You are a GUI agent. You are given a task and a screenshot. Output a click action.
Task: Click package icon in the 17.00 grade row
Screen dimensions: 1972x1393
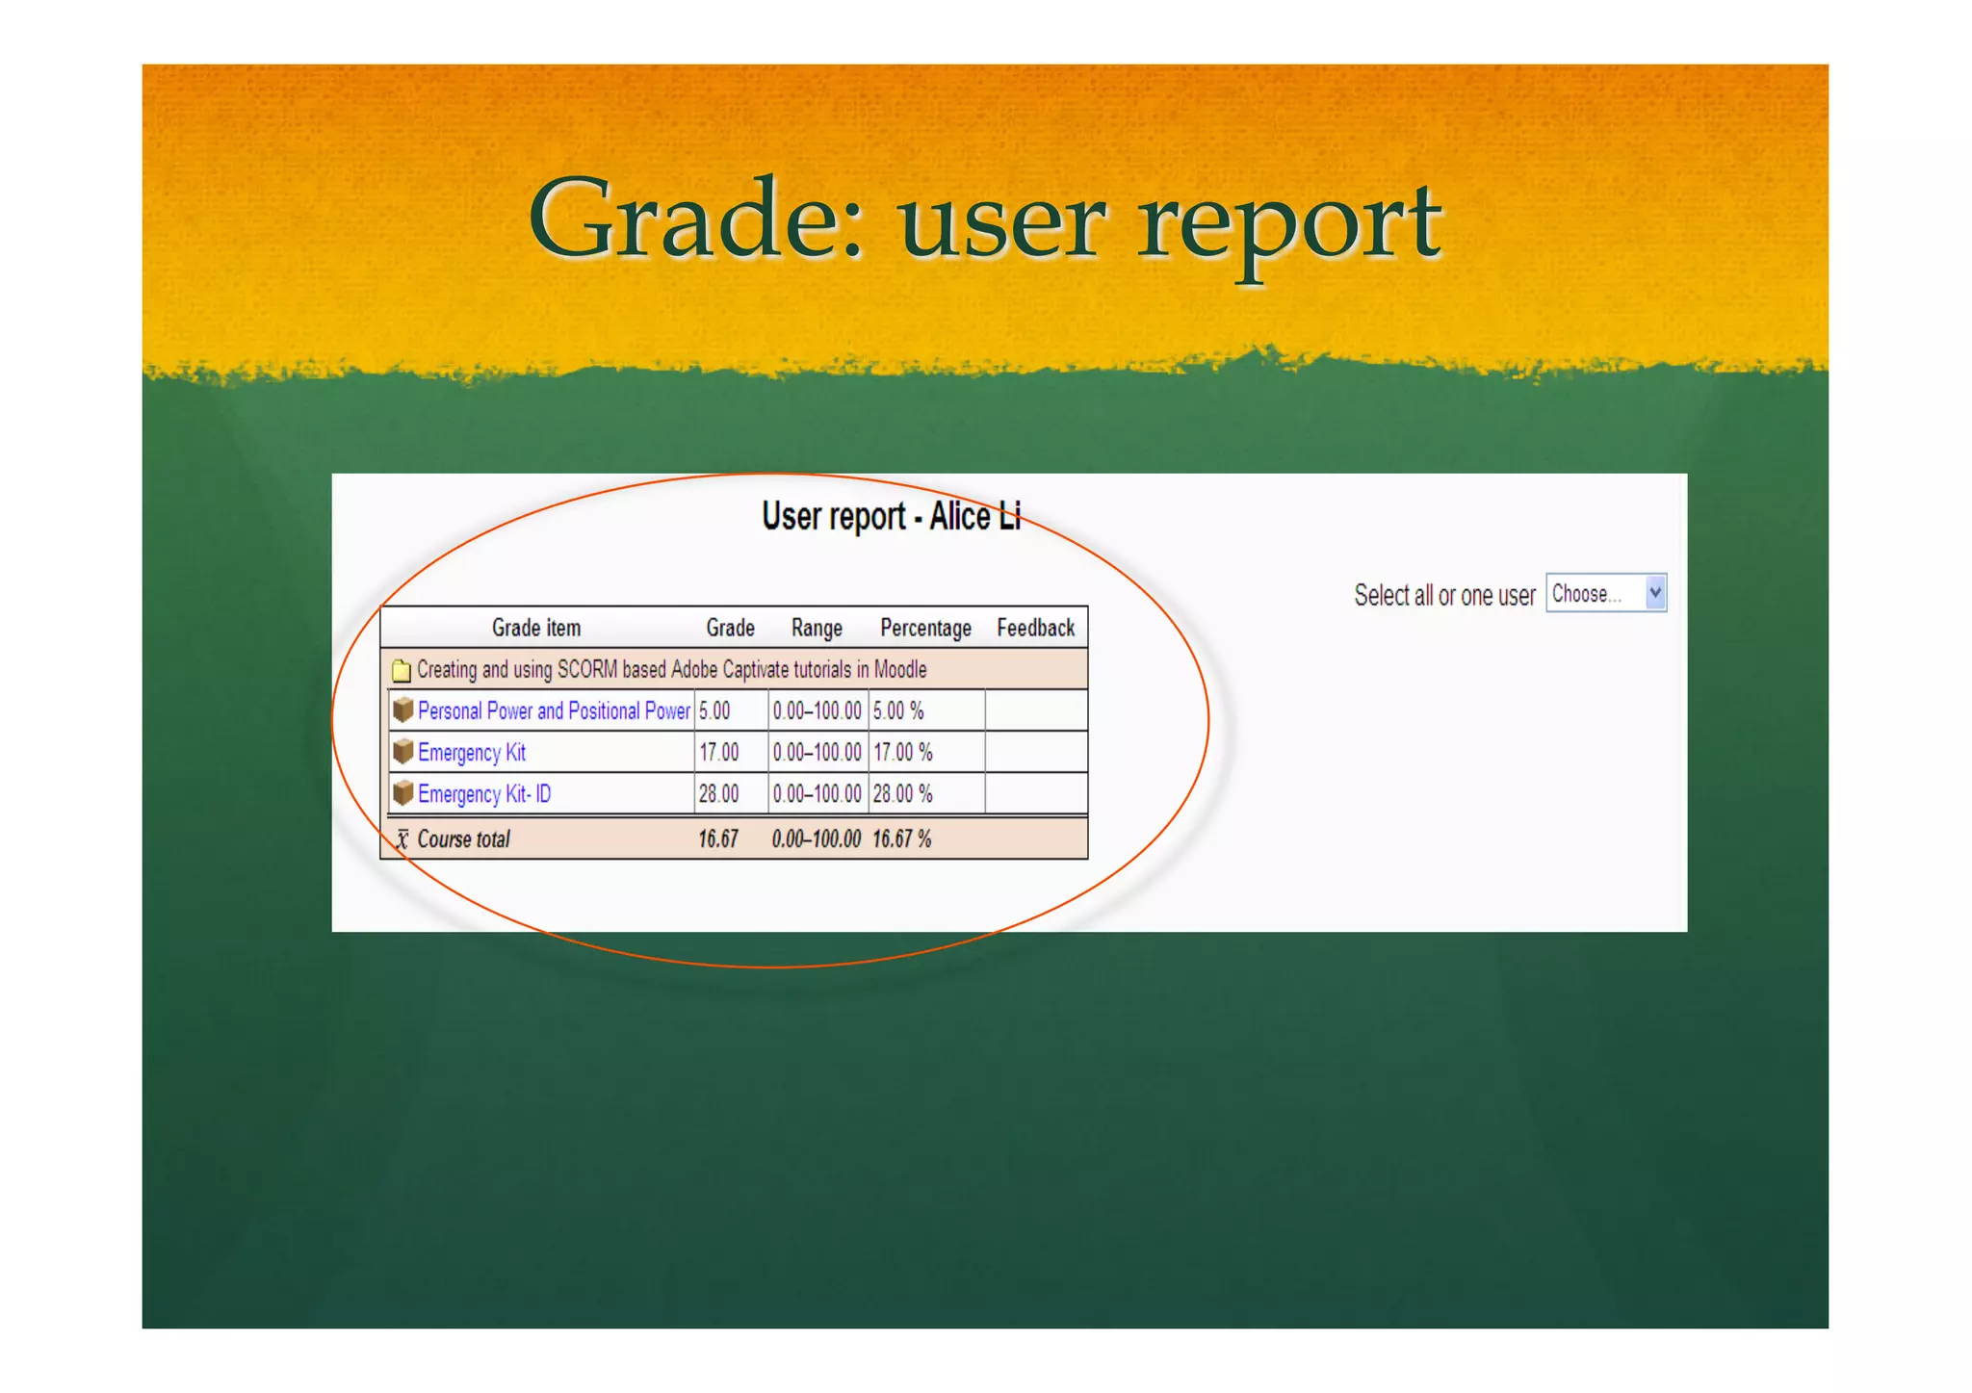tap(403, 751)
